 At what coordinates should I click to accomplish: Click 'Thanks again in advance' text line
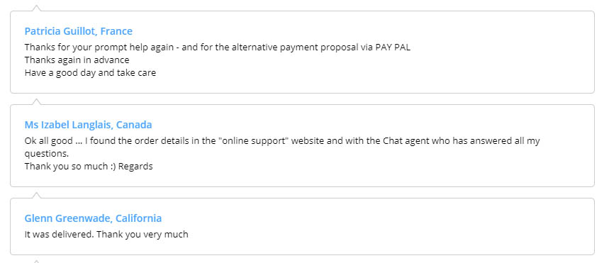click(77, 60)
